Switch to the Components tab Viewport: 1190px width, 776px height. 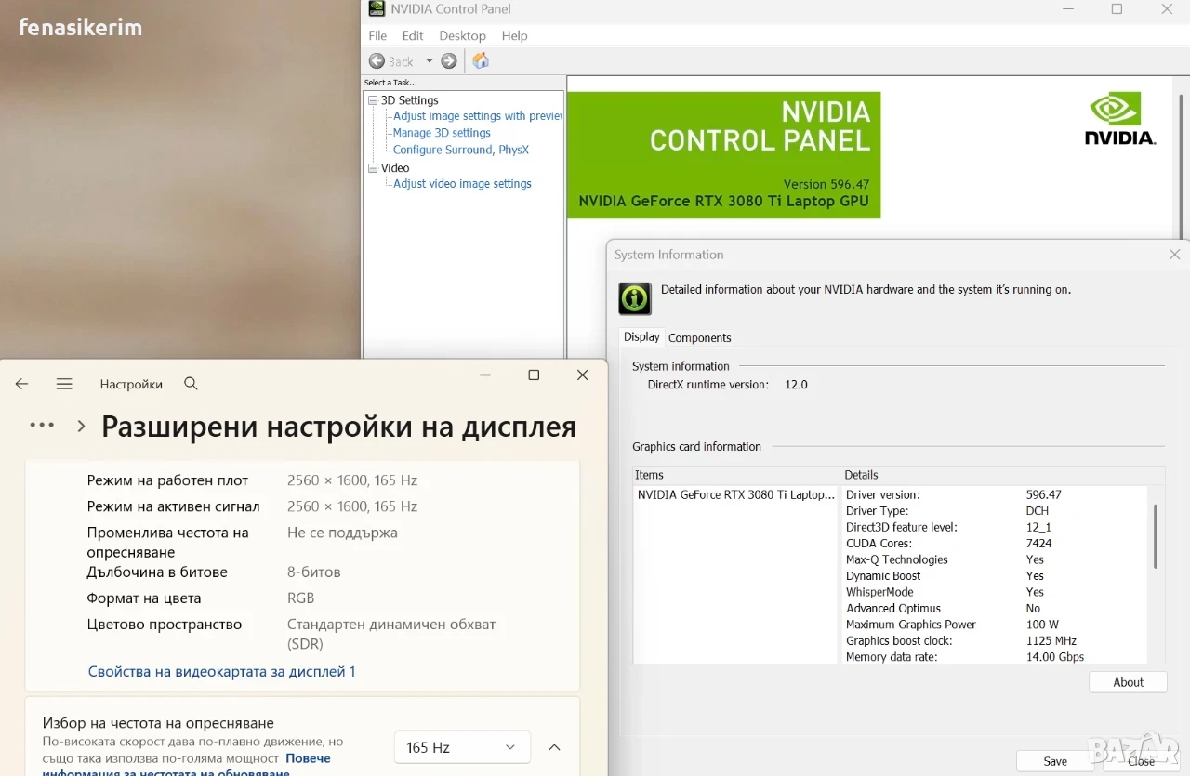[700, 338]
